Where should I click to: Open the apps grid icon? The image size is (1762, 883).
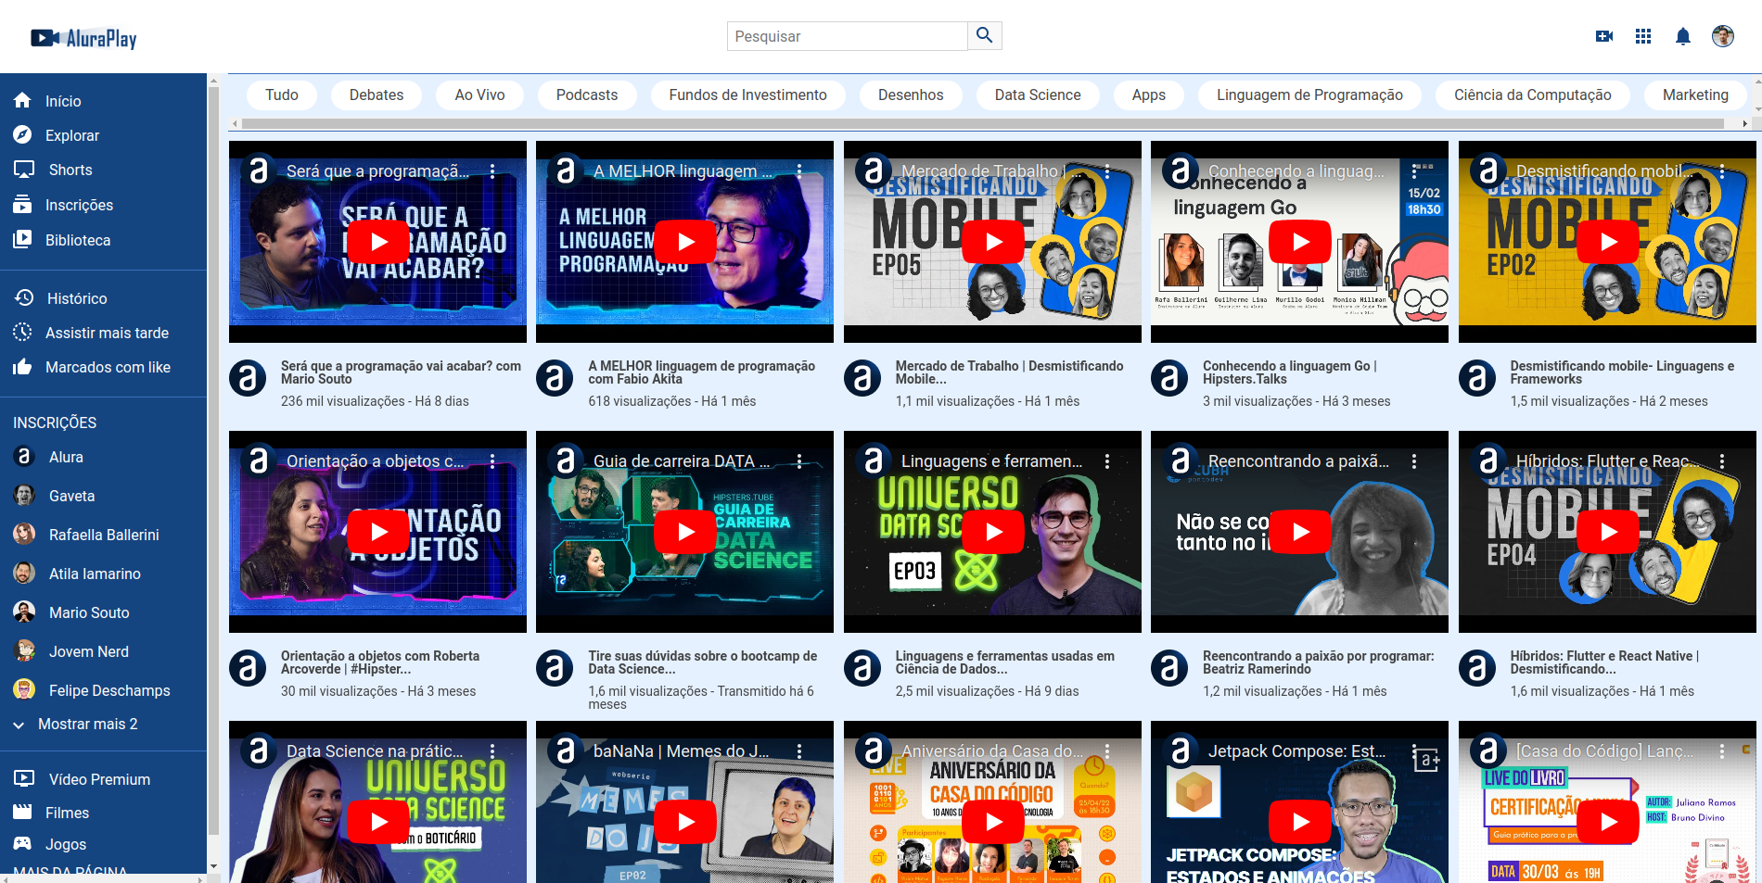pos(1642,36)
